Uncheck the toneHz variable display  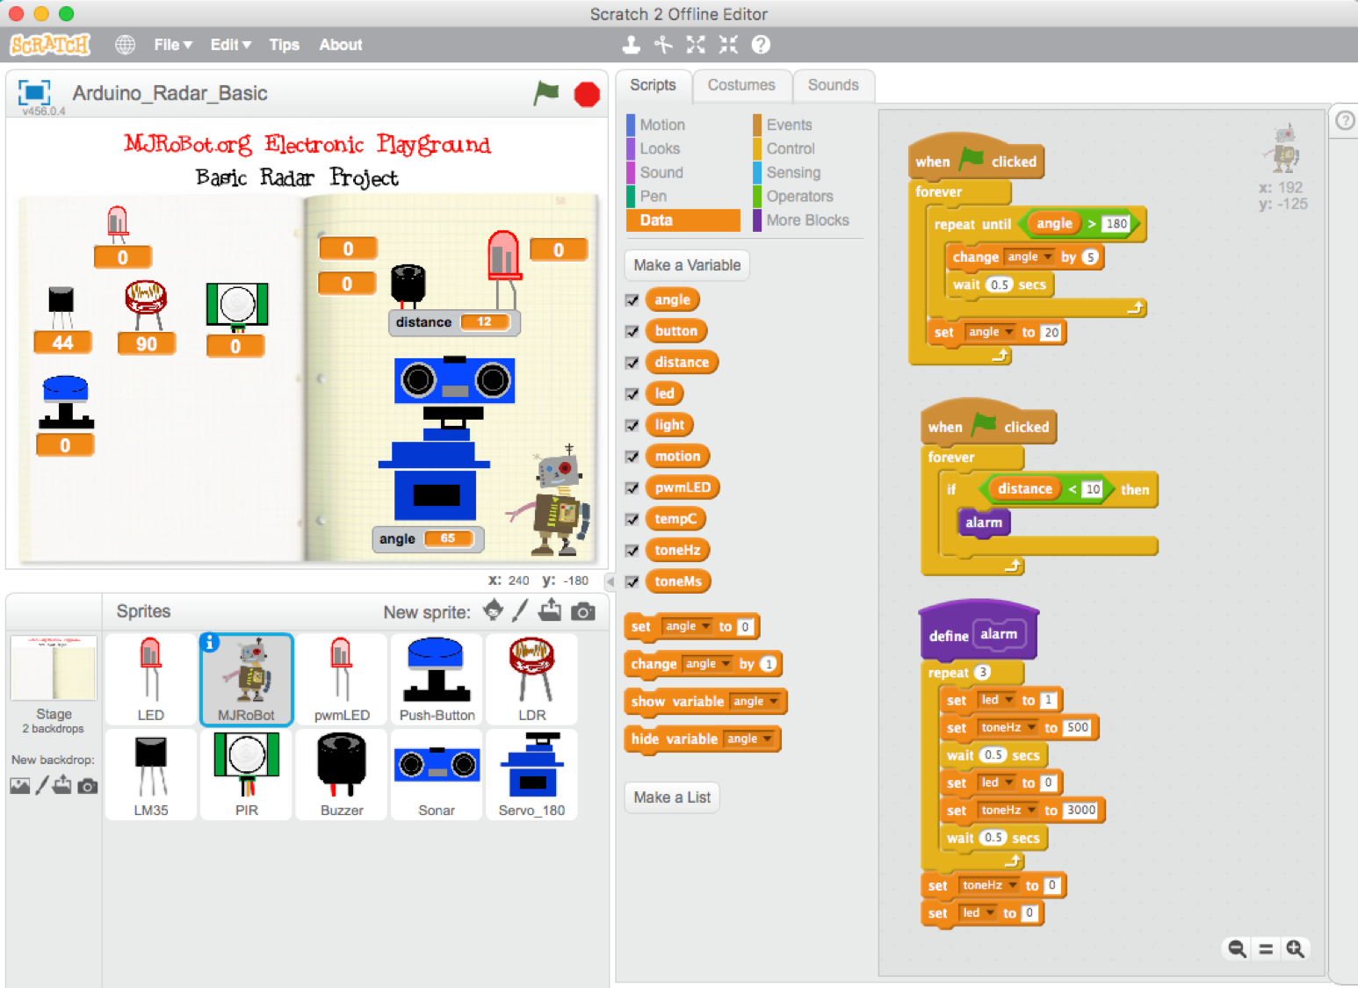(632, 550)
